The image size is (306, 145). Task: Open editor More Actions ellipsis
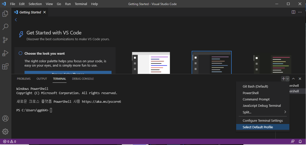300,12
